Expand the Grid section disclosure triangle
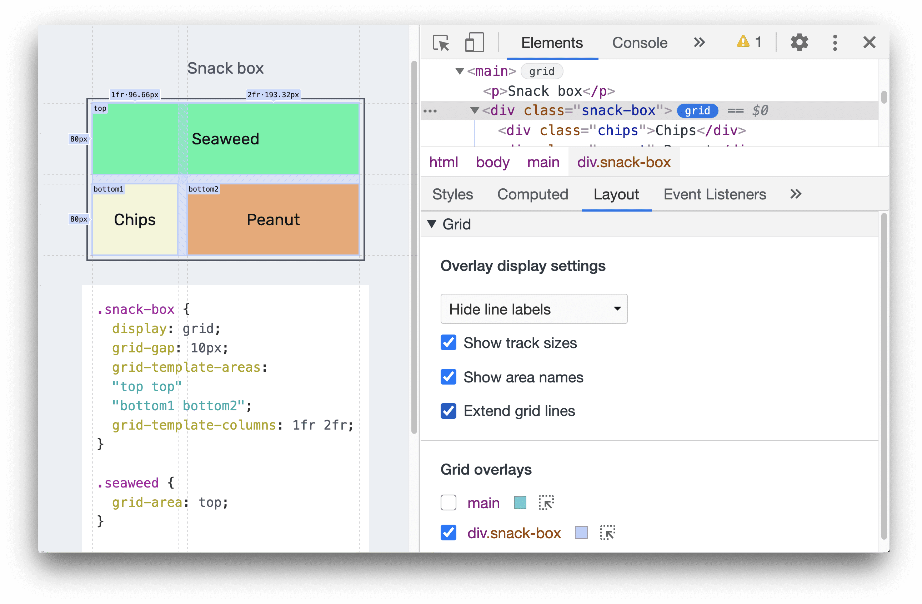 [439, 224]
